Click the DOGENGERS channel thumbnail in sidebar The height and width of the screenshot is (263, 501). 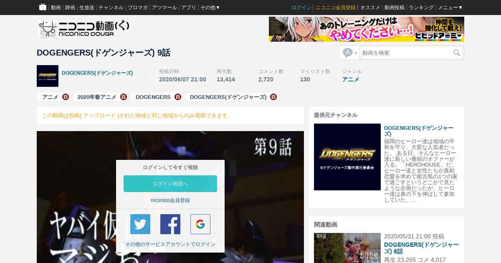[x=347, y=157]
